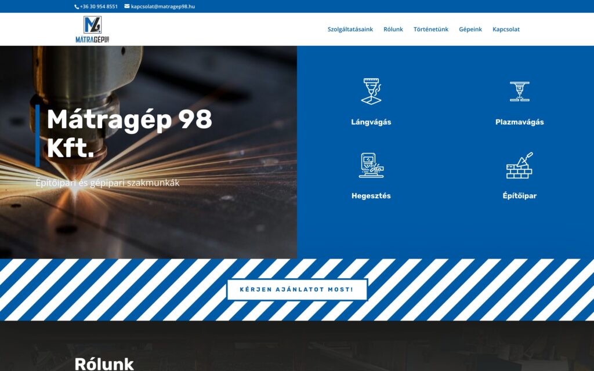The image size is (594, 371).
Task: Open the Történetünk navigation item
Action: click(x=431, y=29)
